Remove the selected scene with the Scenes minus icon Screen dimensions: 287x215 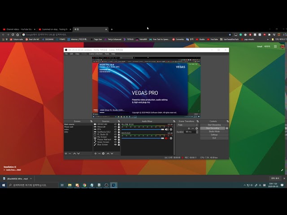pos(70,153)
